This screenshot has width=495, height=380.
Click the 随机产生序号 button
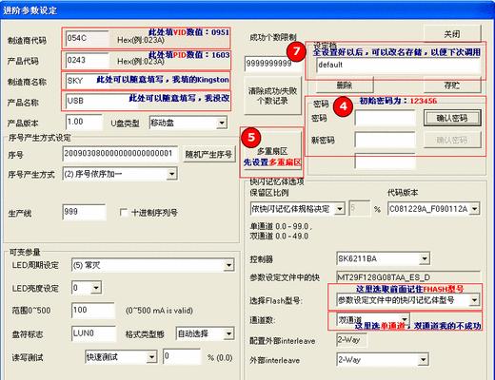(x=209, y=155)
